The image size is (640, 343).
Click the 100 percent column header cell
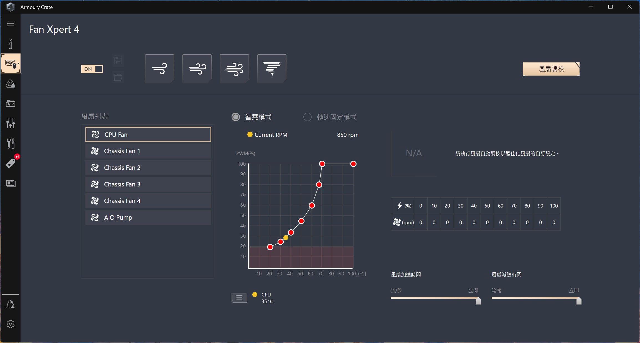(554, 206)
